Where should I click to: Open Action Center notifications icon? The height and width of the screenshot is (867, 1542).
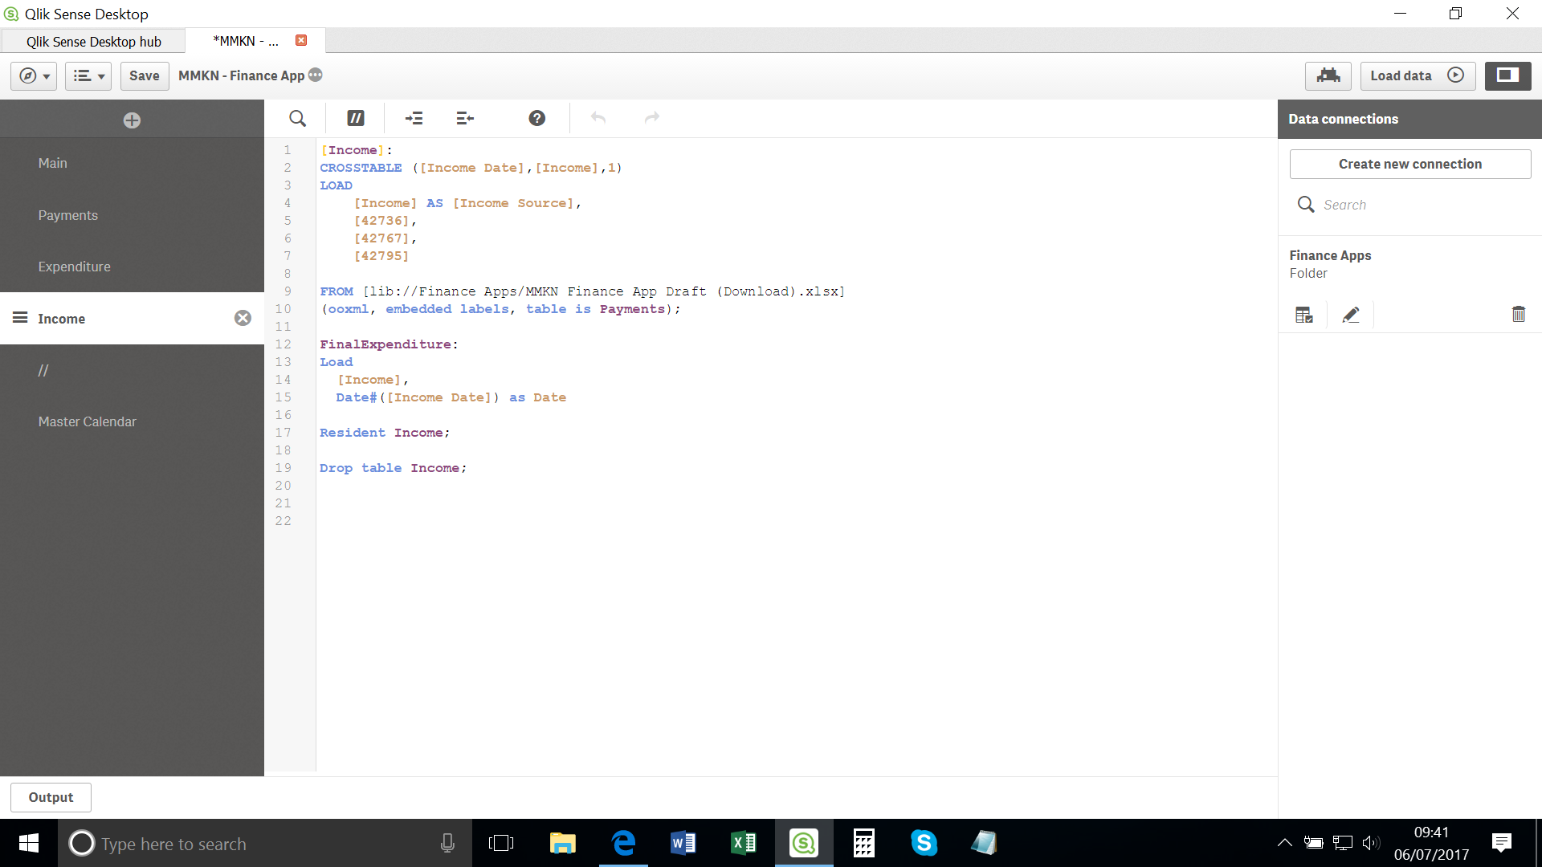[1501, 843]
